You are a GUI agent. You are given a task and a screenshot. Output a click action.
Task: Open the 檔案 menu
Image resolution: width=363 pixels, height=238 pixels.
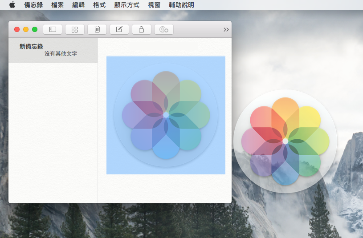57,5
